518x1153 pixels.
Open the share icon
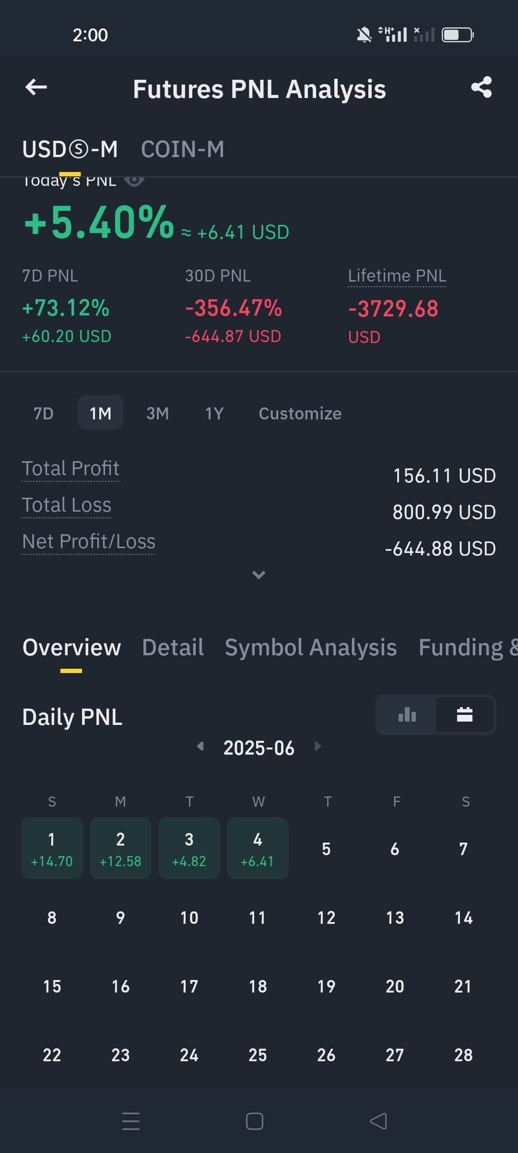point(482,87)
